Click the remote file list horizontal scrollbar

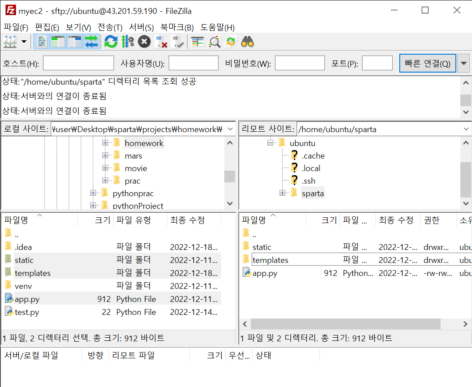[345, 324]
